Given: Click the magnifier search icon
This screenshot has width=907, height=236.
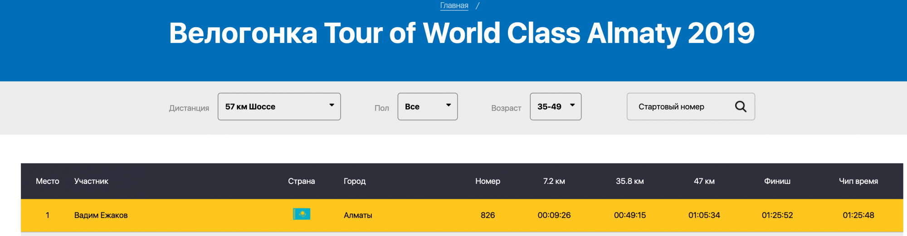Looking at the screenshot, I should coord(741,106).
